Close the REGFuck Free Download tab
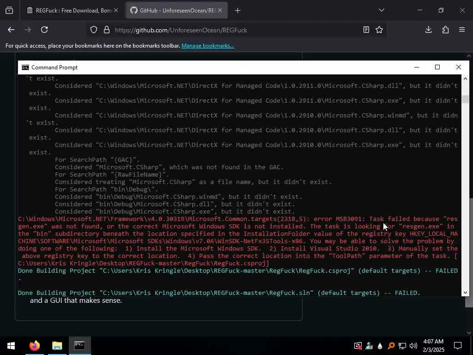 [x=116, y=11]
